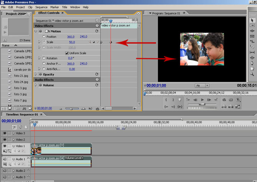Select the Hand tool in the toolbox
The height and width of the screenshot is (182, 257).
(252, 68)
